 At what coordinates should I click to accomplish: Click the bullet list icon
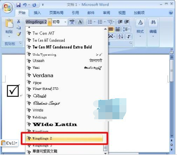click(90, 22)
